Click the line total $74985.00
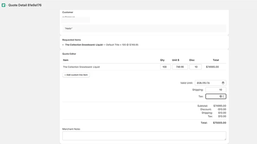Image resolution: width=257 pixels, height=144 pixels. point(212,67)
